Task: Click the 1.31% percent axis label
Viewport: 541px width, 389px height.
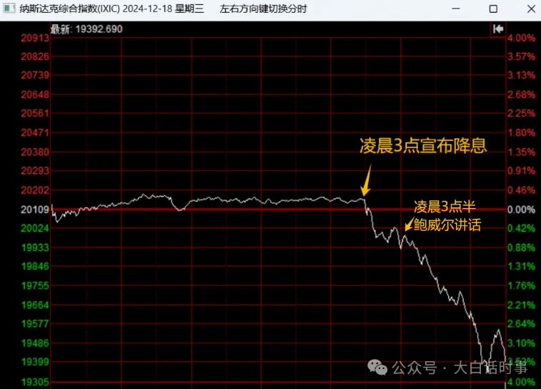Action: click(x=521, y=266)
